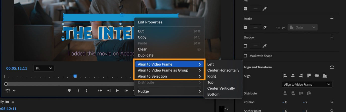Click THE INTE title text in the monitor
Screen dimensions: 347x112
click(98, 32)
